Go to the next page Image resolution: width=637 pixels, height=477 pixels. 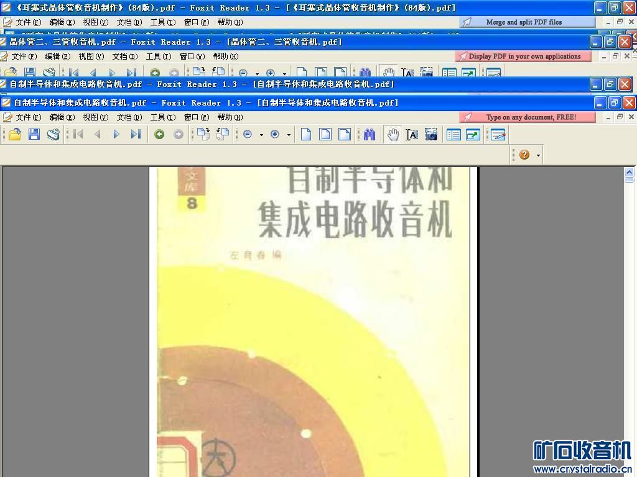[x=116, y=134]
